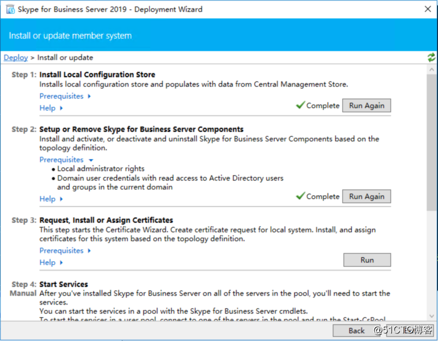
Task: Run Again Step 2 Setup Server Components
Action: (367, 197)
